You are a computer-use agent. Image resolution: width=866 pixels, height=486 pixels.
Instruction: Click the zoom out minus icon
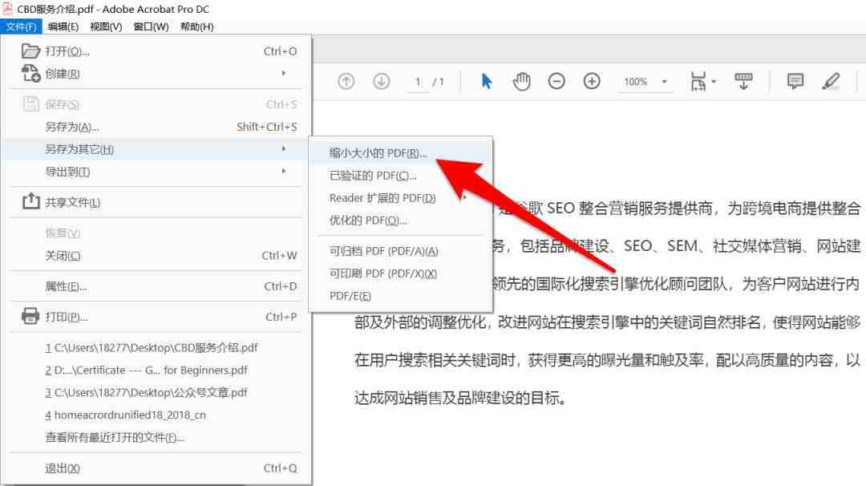tap(556, 82)
